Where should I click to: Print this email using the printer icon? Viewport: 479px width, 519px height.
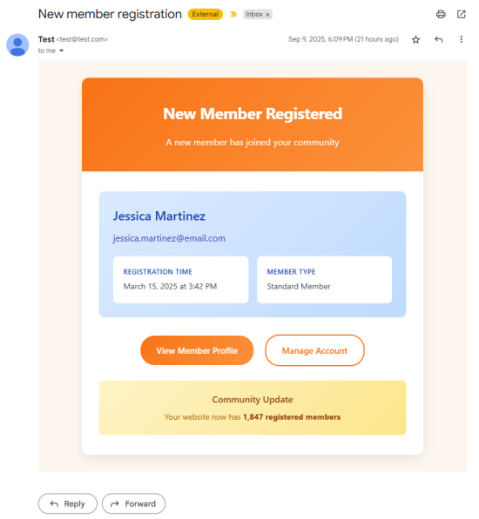(441, 14)
